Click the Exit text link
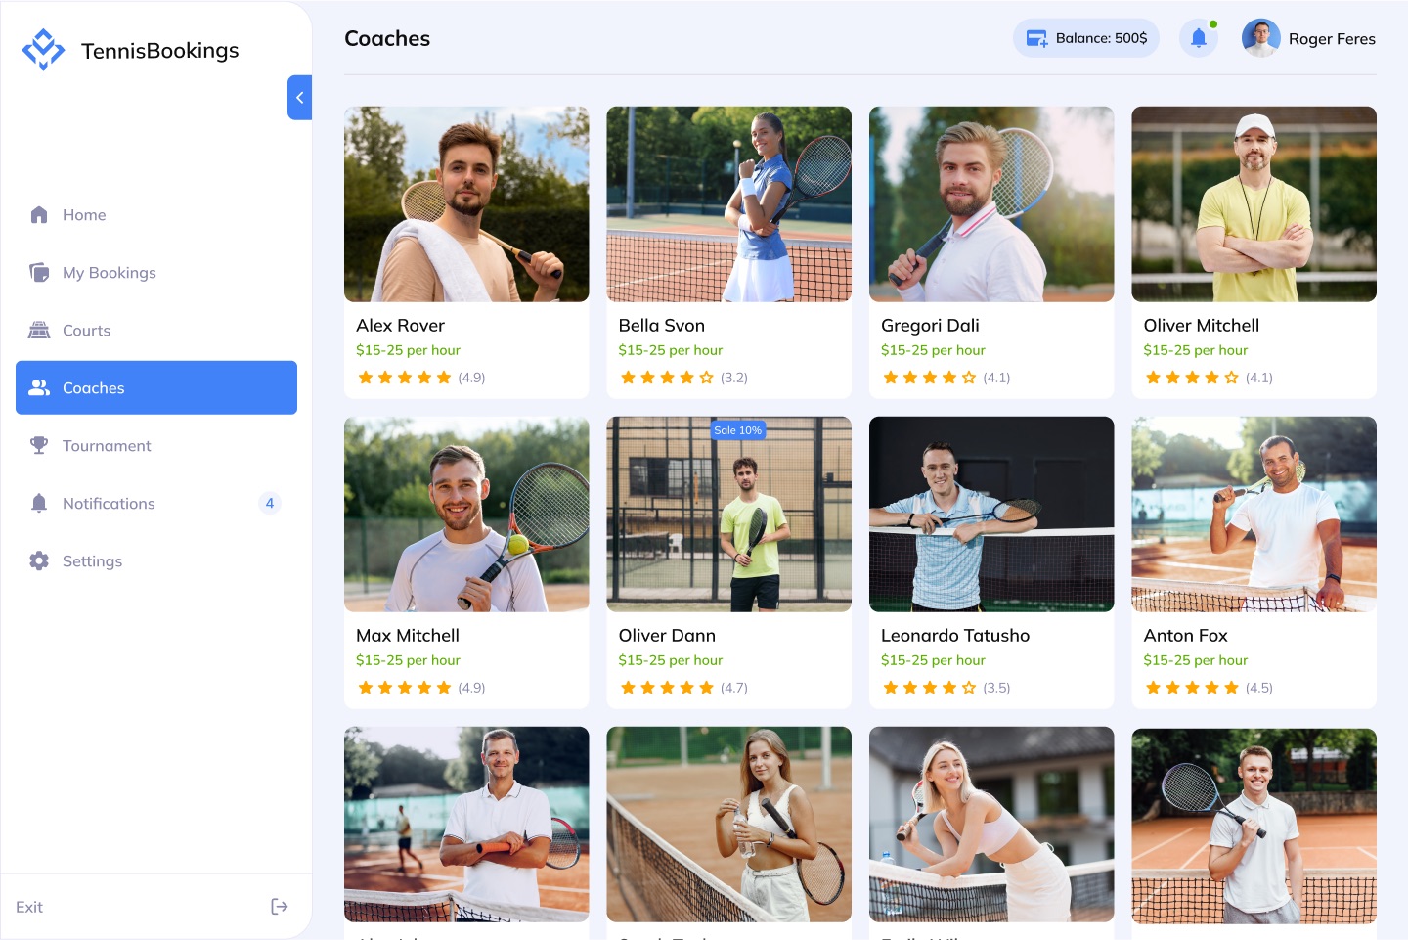 point(29,907)
